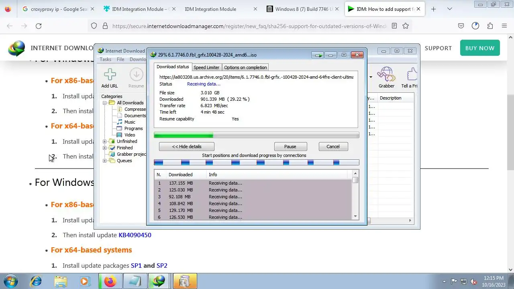Bookmark this page with the star icon
This screenshot has width=514, height=289.
tap(406, 26)
